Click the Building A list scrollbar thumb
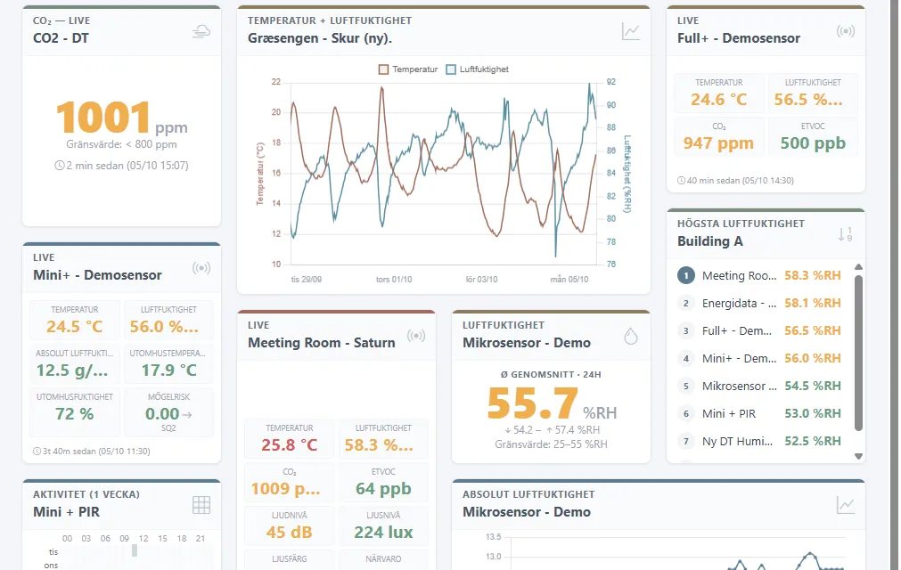The height and width of the screenshot is (570, 901). pyautogui.click(x=858, y=353)
